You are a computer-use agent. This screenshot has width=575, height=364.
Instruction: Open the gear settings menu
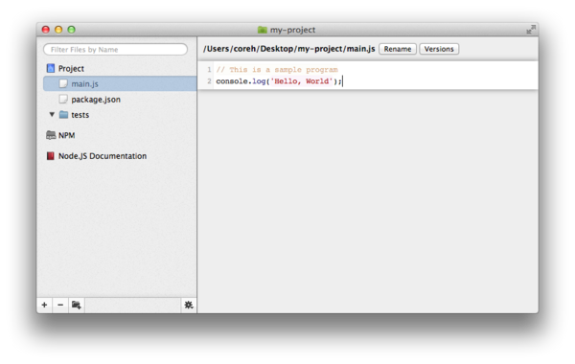pos(189,305)
